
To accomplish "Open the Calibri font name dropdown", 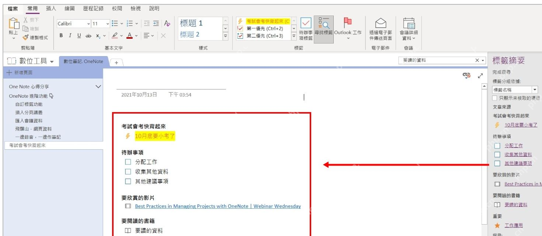I will [x=88, y=24].
